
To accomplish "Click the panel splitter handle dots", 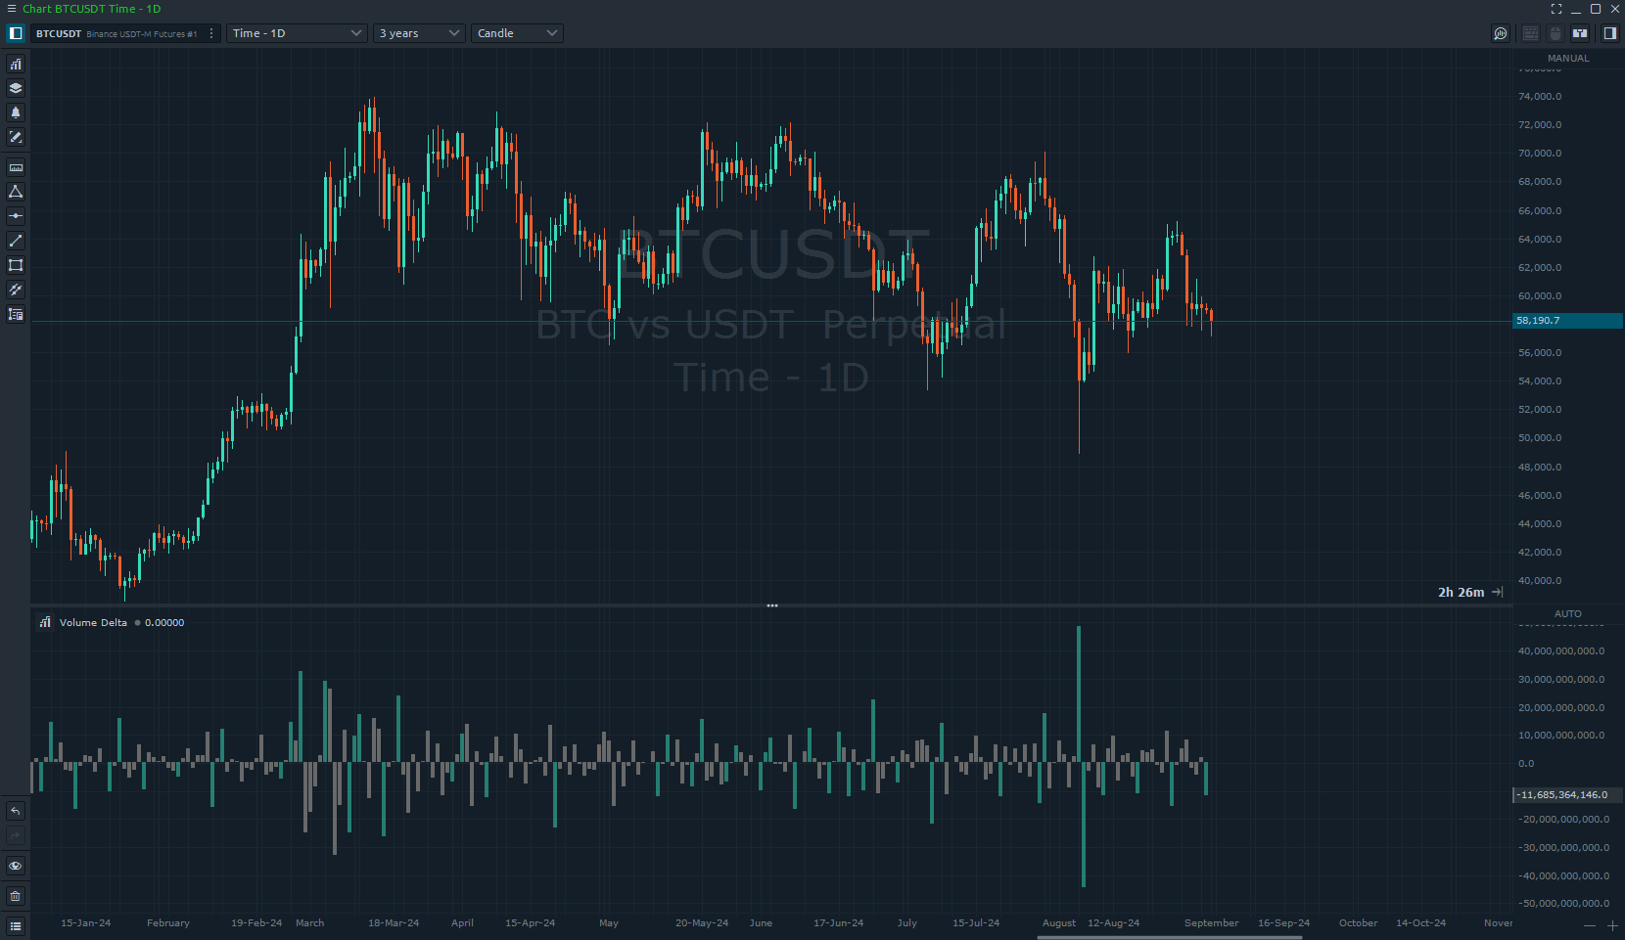I will pos(772,605).
